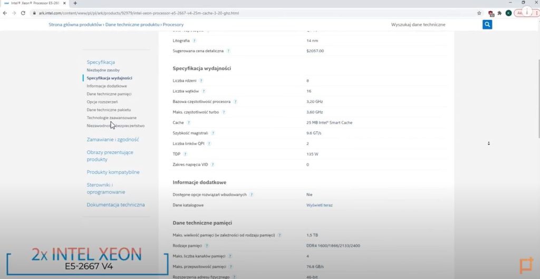The width and height of the screenshot is (540, 279).
Task: Open Chrome three-dot menu
Action: (x=536, y=13)
